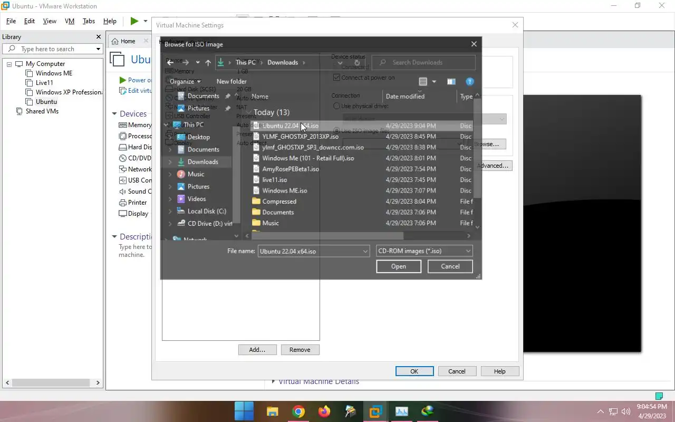Expand the Music folder node
Viewport: 675px width, 422px height.
click(x=170, y=174)
